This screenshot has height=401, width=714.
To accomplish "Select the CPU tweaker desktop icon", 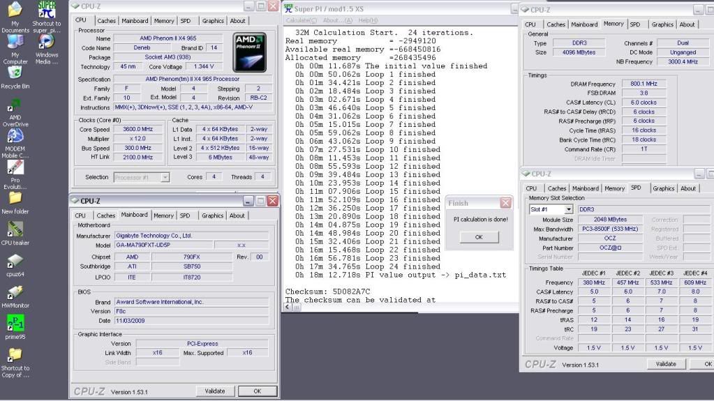I will tap(15, 229).
